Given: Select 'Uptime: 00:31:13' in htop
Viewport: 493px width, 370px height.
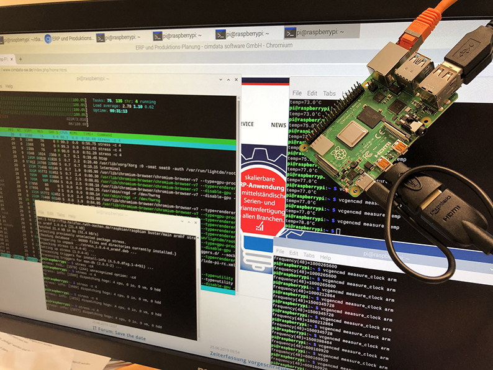Looking at the screenshot, I should (110, 111).
